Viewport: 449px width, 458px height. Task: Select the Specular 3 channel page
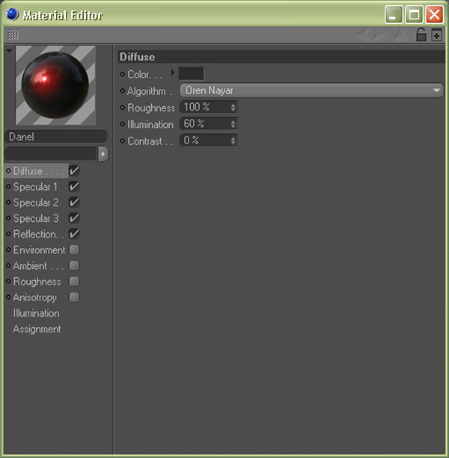tap(36, 218)
